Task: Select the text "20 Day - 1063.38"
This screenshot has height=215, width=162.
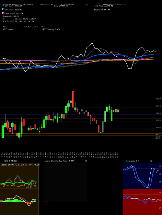Action: tap(14, 6)
